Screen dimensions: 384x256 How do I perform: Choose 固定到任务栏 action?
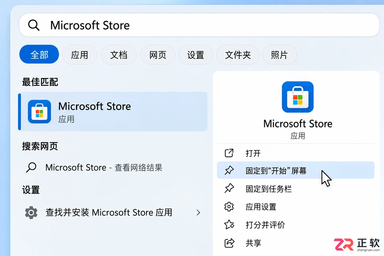[x=295, y=189]
